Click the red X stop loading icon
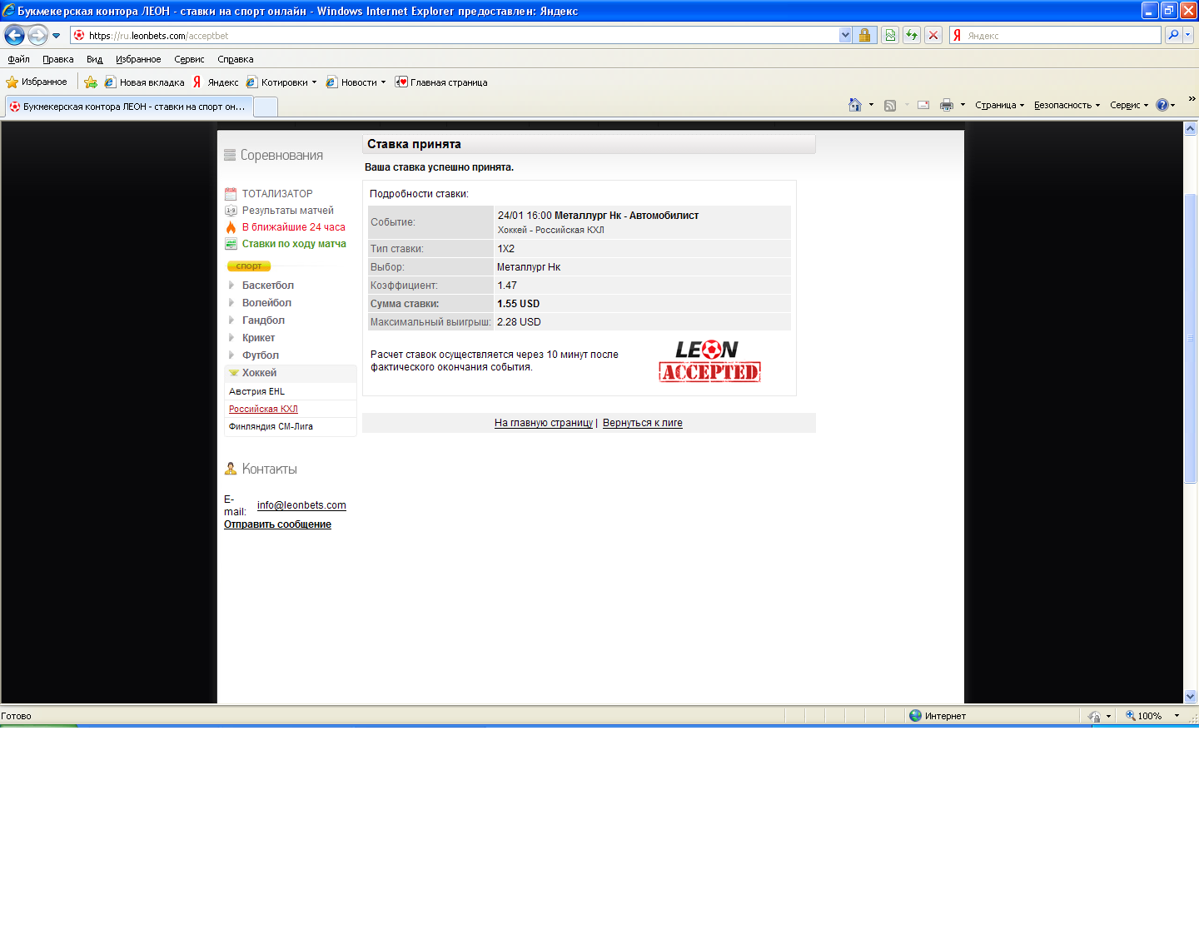Viewport: 1199px width, 944px height. (933, 35)
